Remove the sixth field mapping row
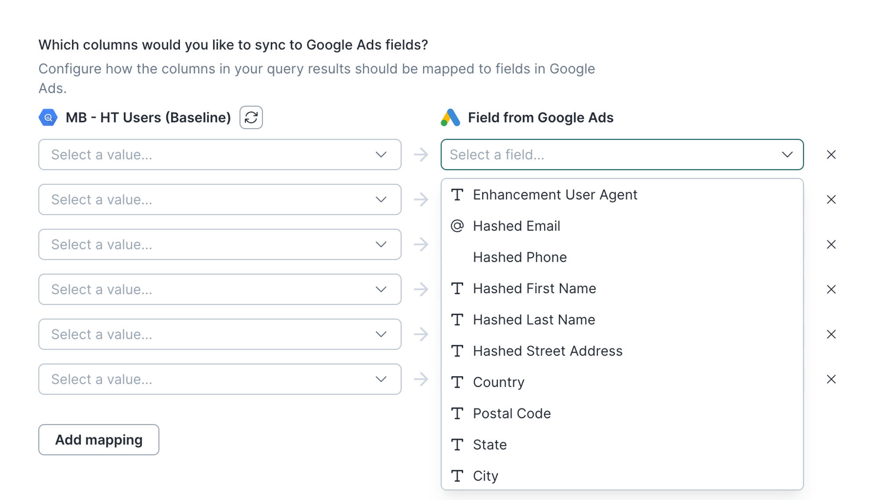The width and height of the screenshot is (878, 500). [x=831, y=379]
